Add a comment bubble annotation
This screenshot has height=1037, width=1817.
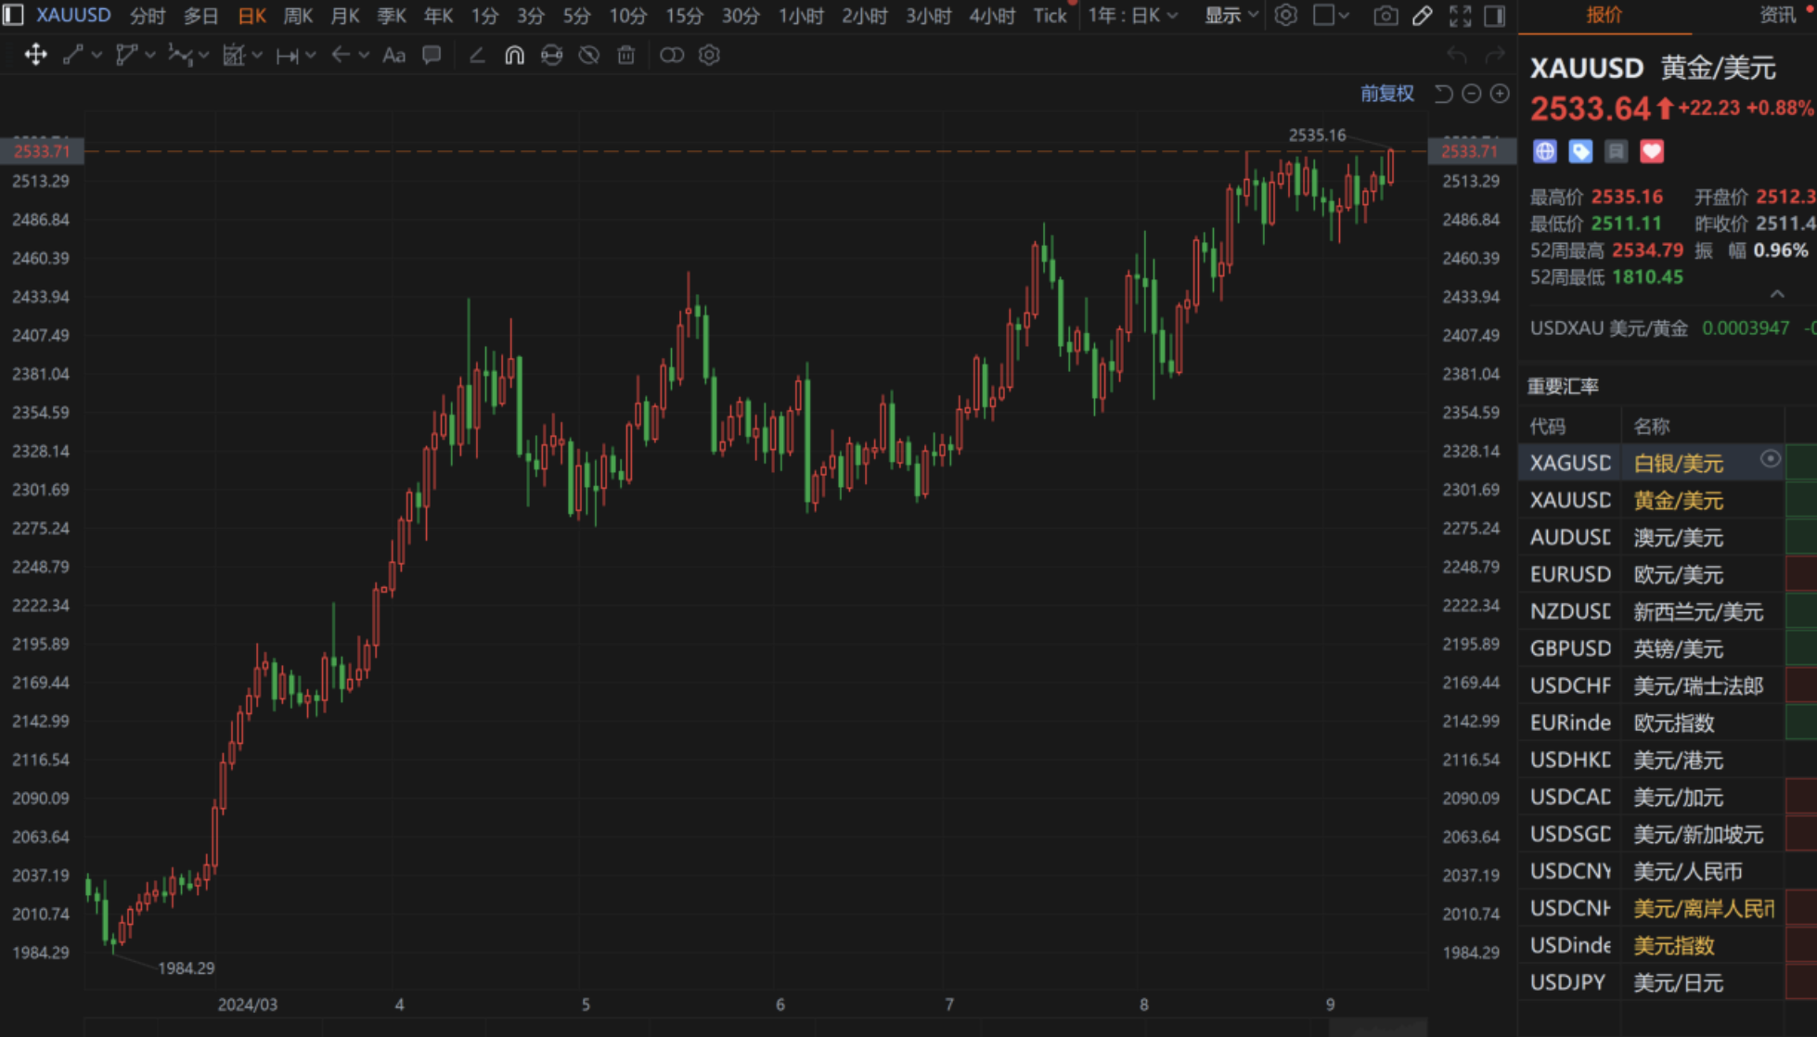[432, 55]
